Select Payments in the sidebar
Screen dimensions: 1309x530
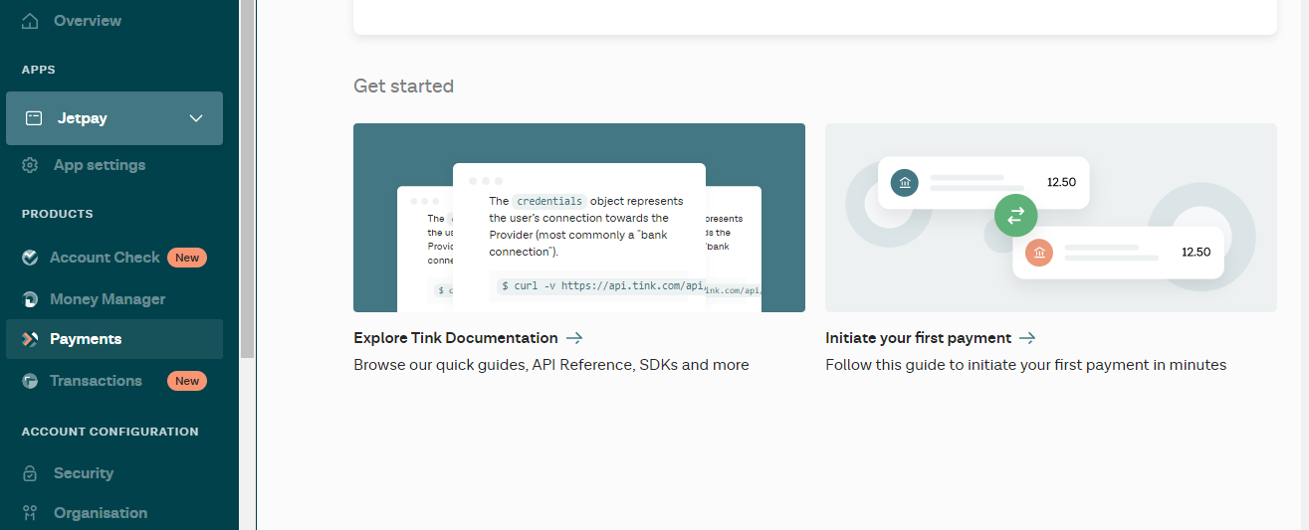(114, 339)
